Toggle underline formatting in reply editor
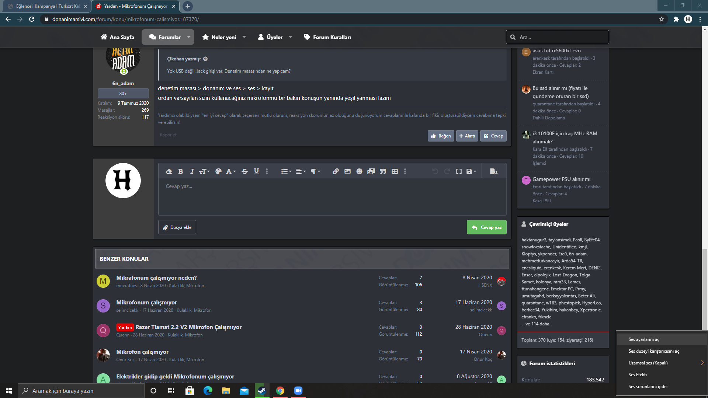The height and width of the screenshot is (398, 708). pos(256,171)
